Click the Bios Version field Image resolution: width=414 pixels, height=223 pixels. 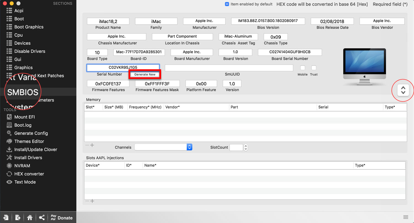pyautogui.click(x=268, y=21)
